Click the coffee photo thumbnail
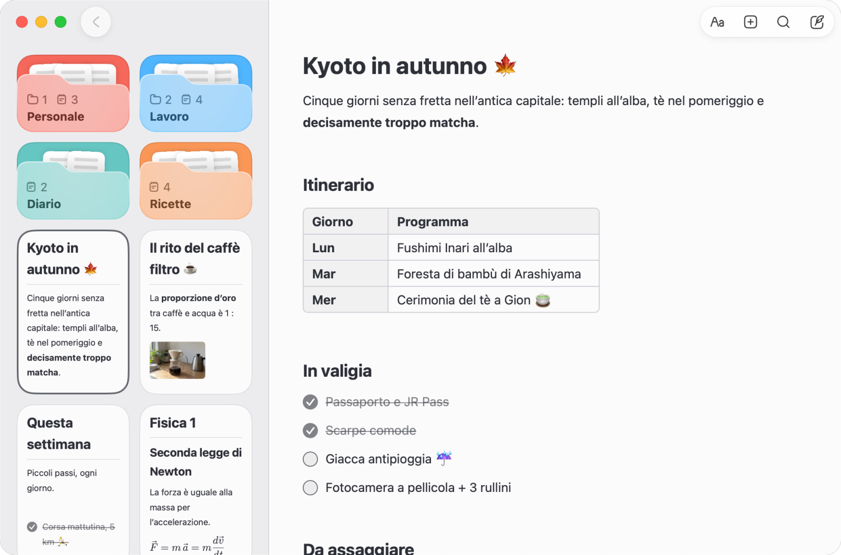This screenshot has width=841, height=555. tap(177, 361)
